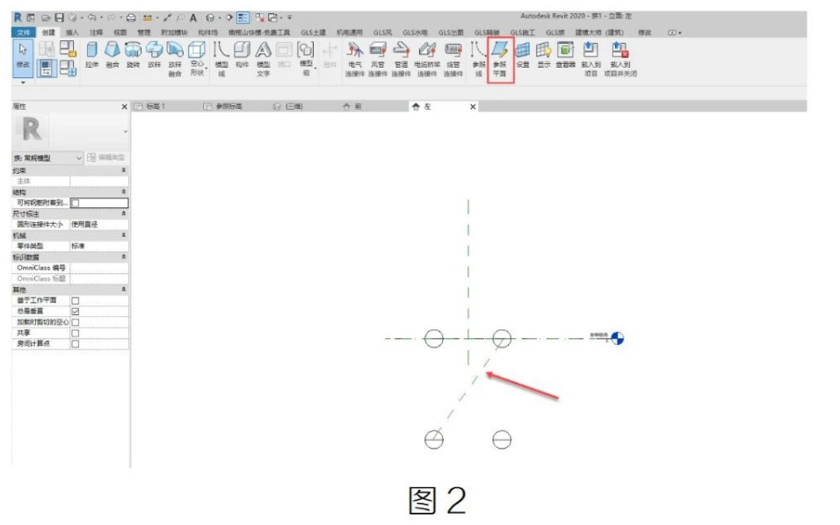Viewport: 840px width, 525px height.
Task: Add a 电气连接件 (Electrical Connector)
Action: pos(355,59)
